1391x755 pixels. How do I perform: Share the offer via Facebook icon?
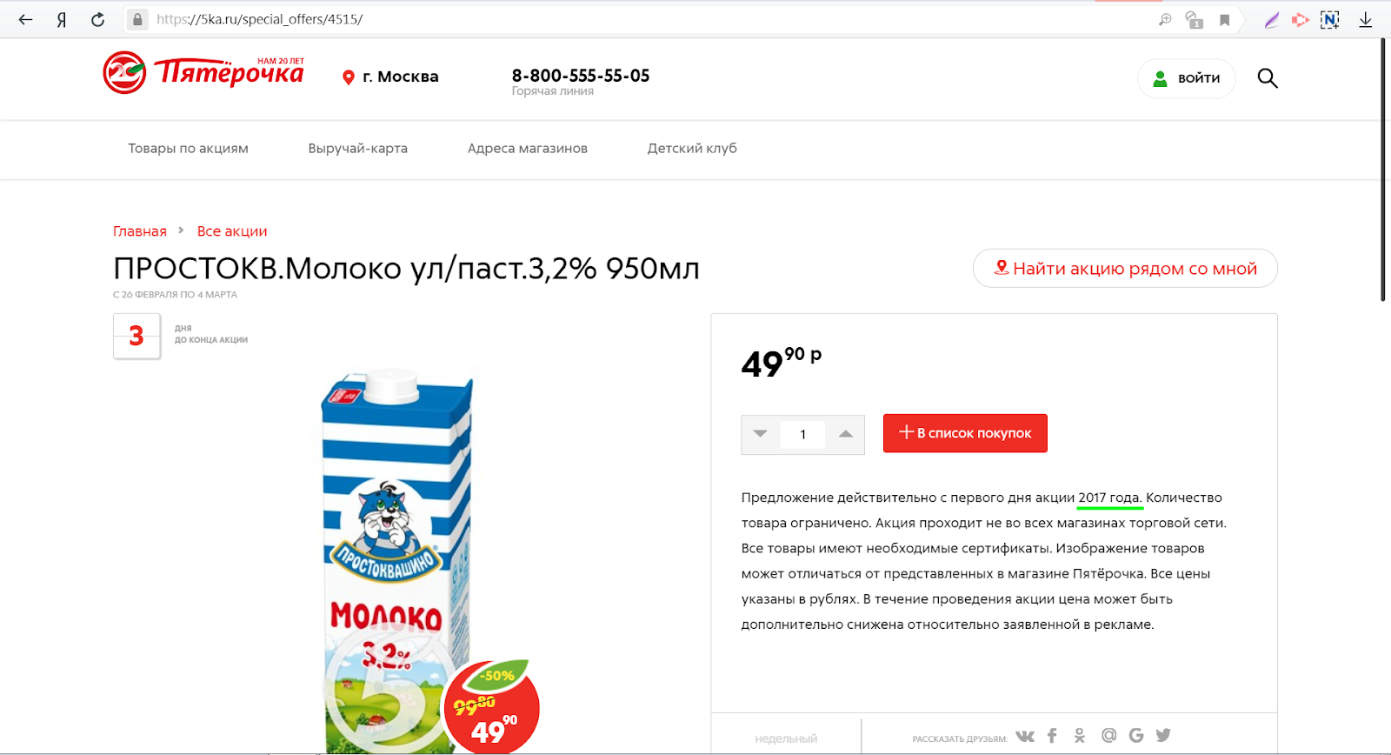pos(1052,736)
